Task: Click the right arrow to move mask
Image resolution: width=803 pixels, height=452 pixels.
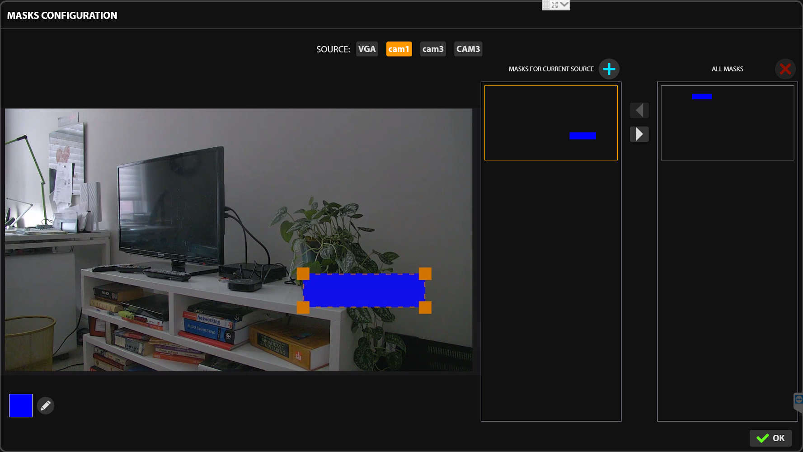Action: tap(639, 134)
